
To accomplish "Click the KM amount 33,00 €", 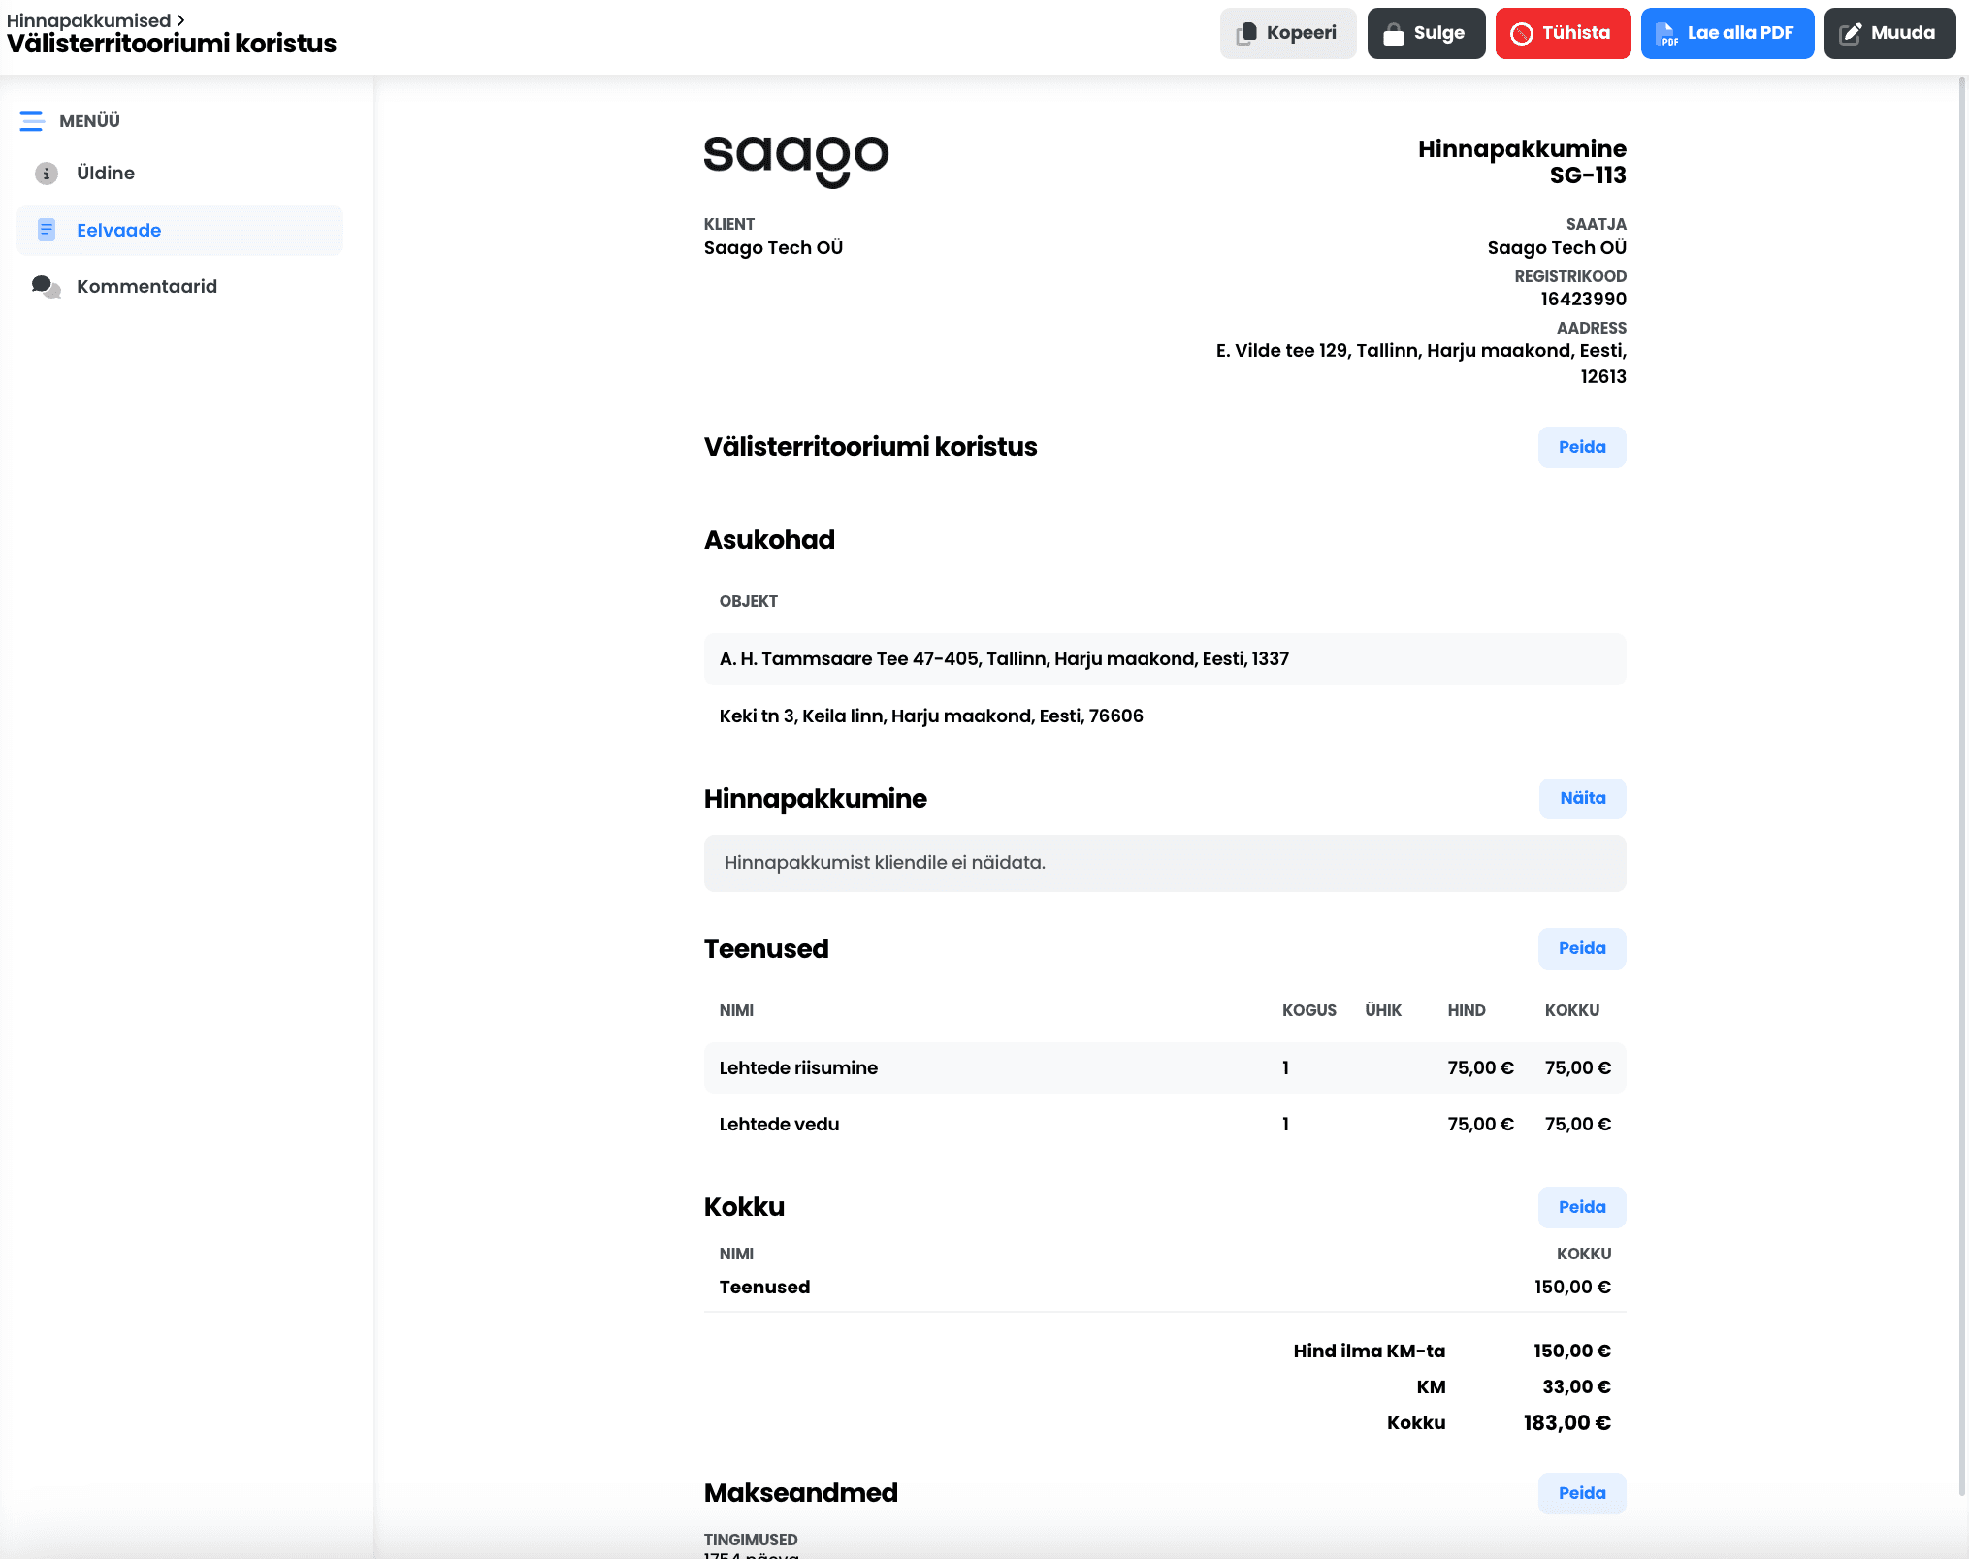I will pyautogui.click(x=1576, y=1387).
